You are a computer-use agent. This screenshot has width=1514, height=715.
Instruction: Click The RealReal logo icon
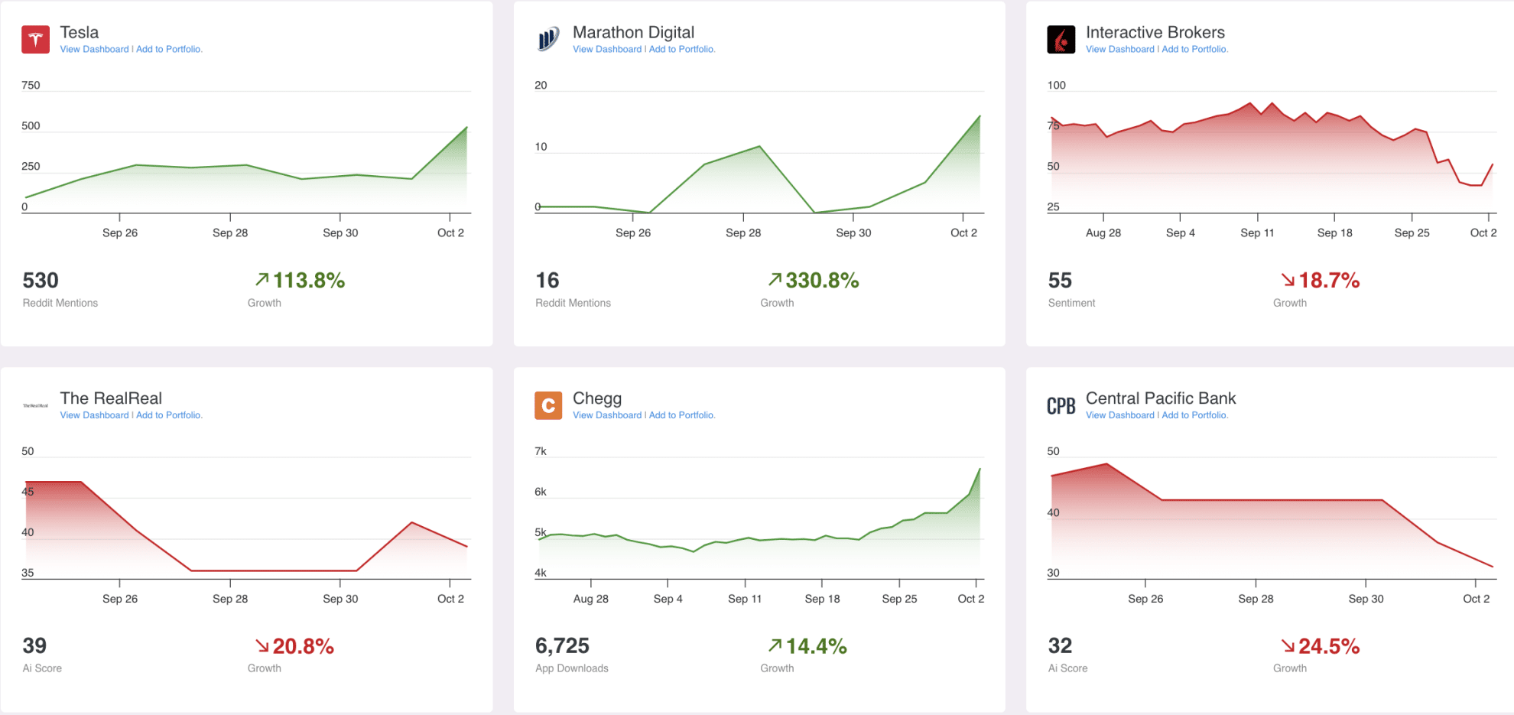pyautogui.click(x=35, y=405)
